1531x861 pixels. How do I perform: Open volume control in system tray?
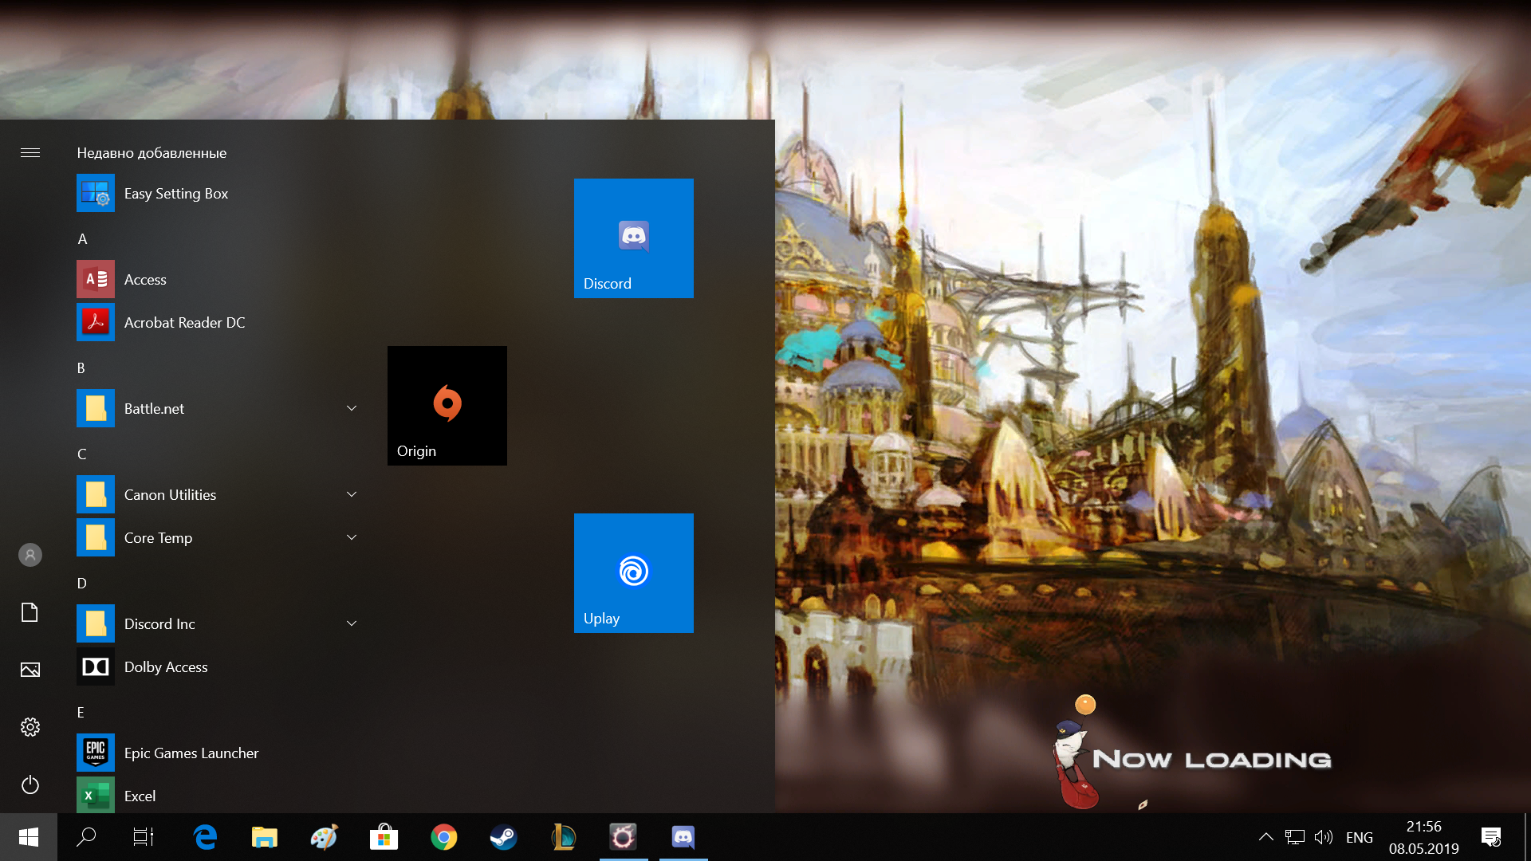point(1324,837)
